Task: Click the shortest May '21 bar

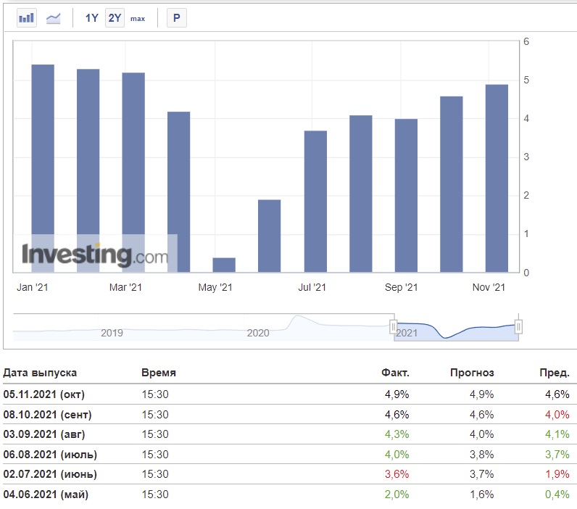Action: tap(224, 265)
